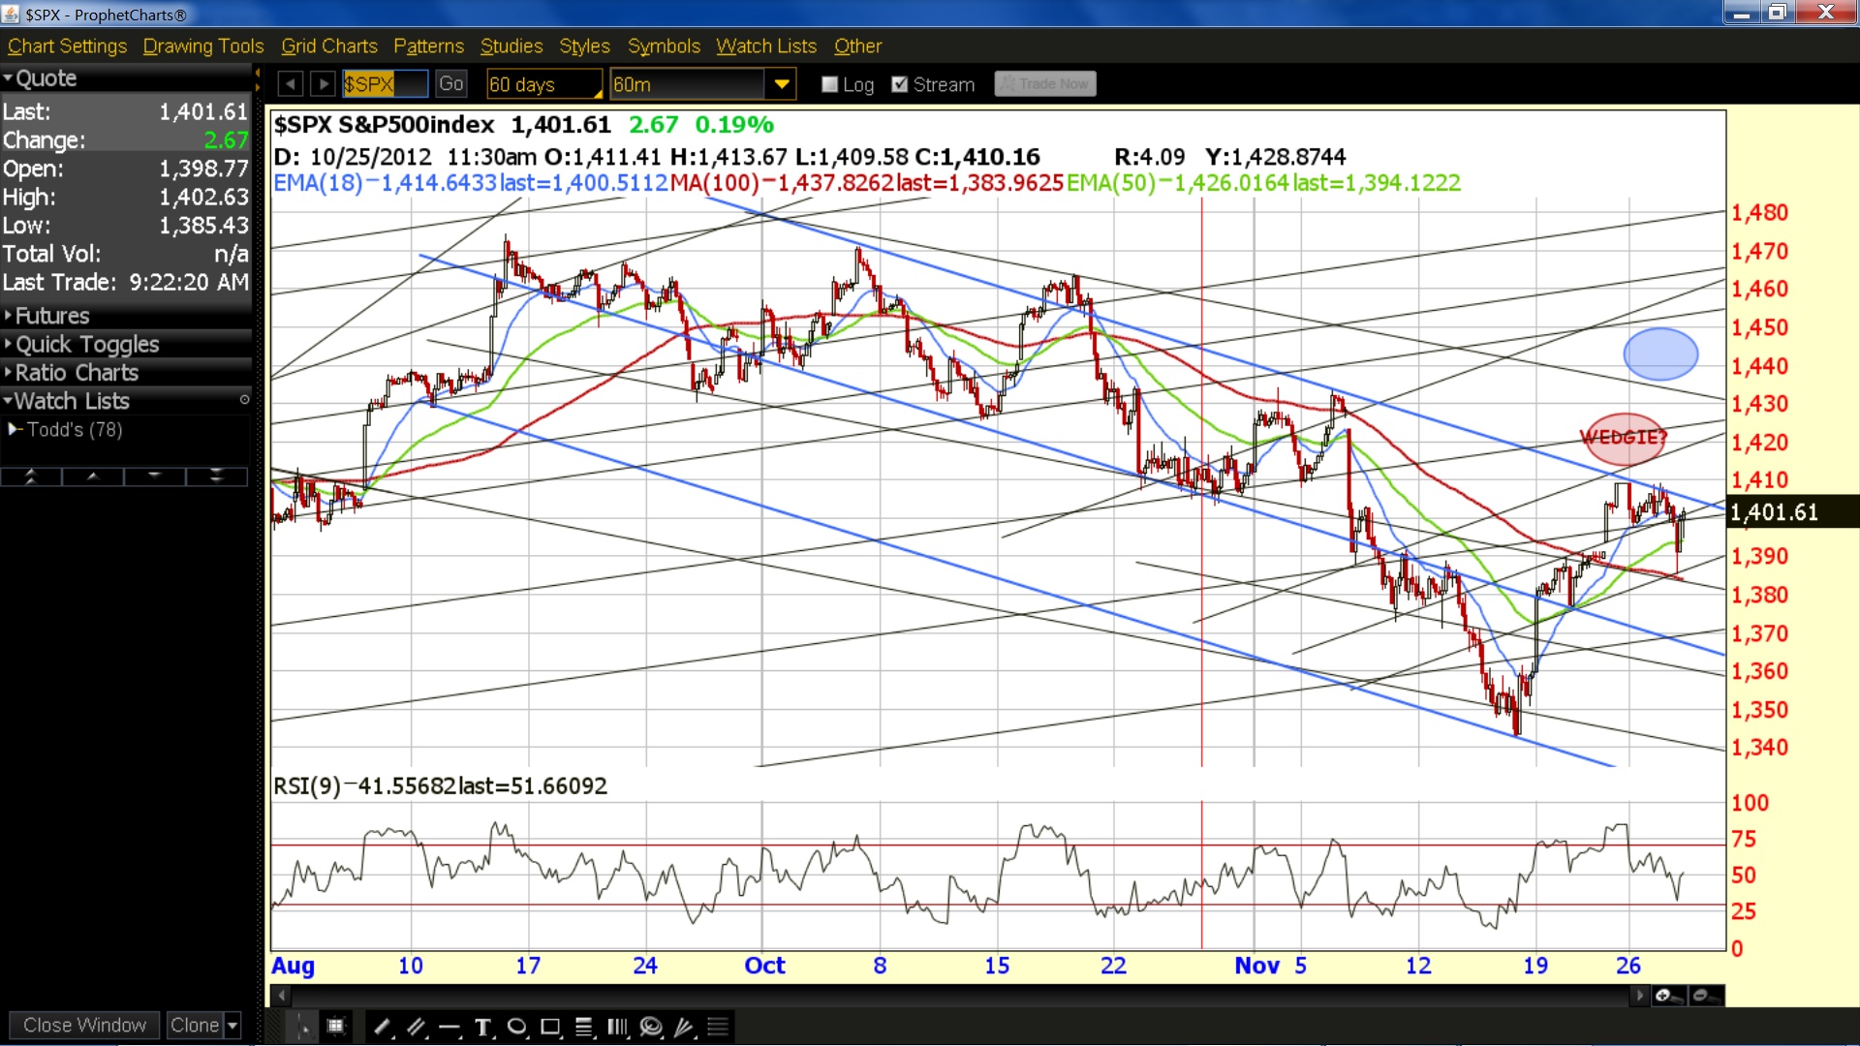The width and height of the screenshot is (1860, 1046).
Task: Pick the Text annotation tool
Action: coord(483,1027)
